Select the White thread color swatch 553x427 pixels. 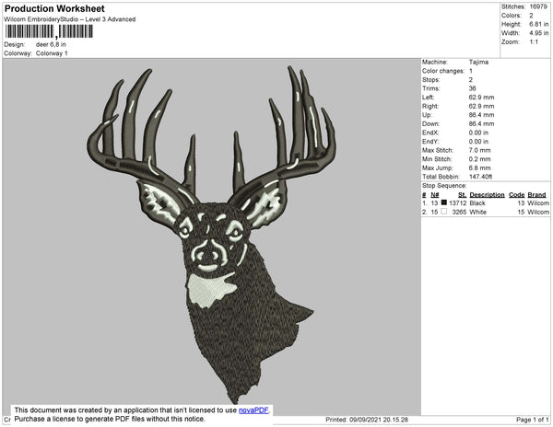(444, 212)
